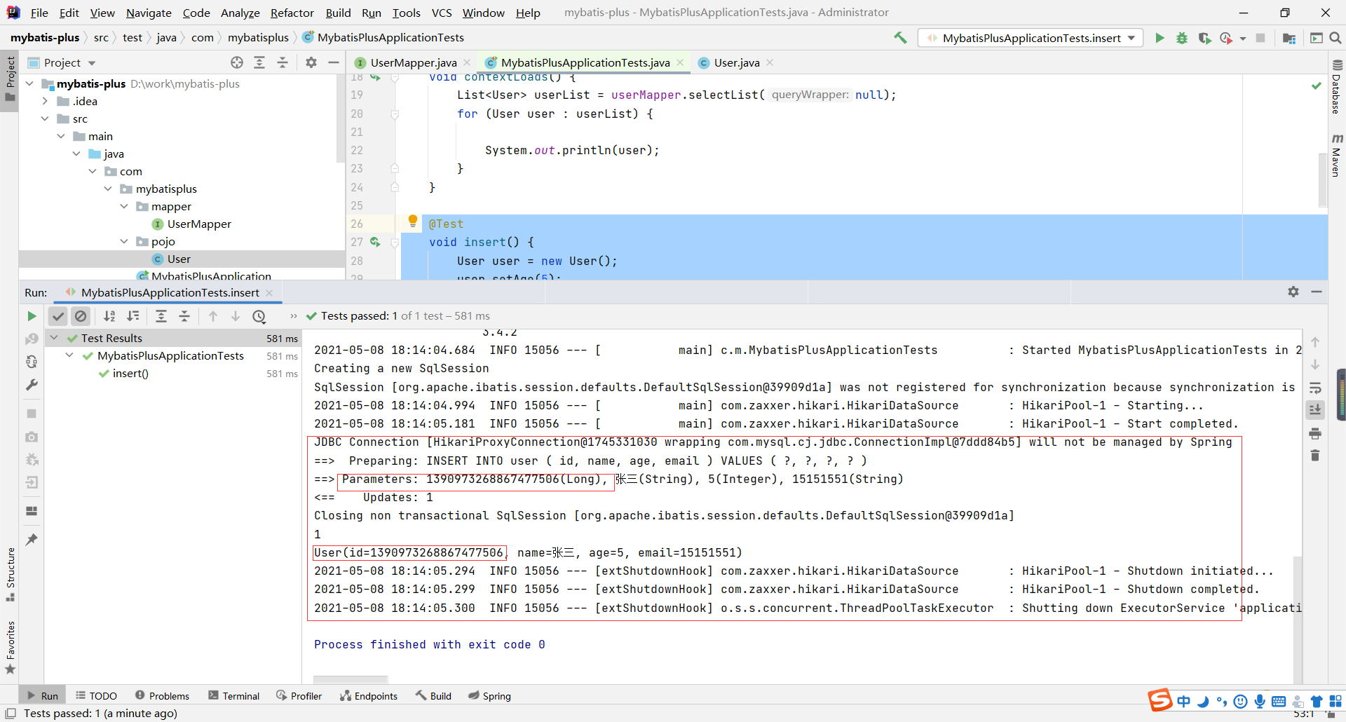This screenshot has height=722, width=1346.
Task: Click the console horizontal scrollbar
Action: 351,679
